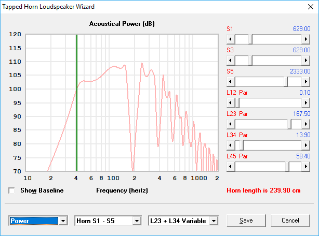Click the S1 slider left arrow
Screen dimensions: 319x236
point(231,39)
